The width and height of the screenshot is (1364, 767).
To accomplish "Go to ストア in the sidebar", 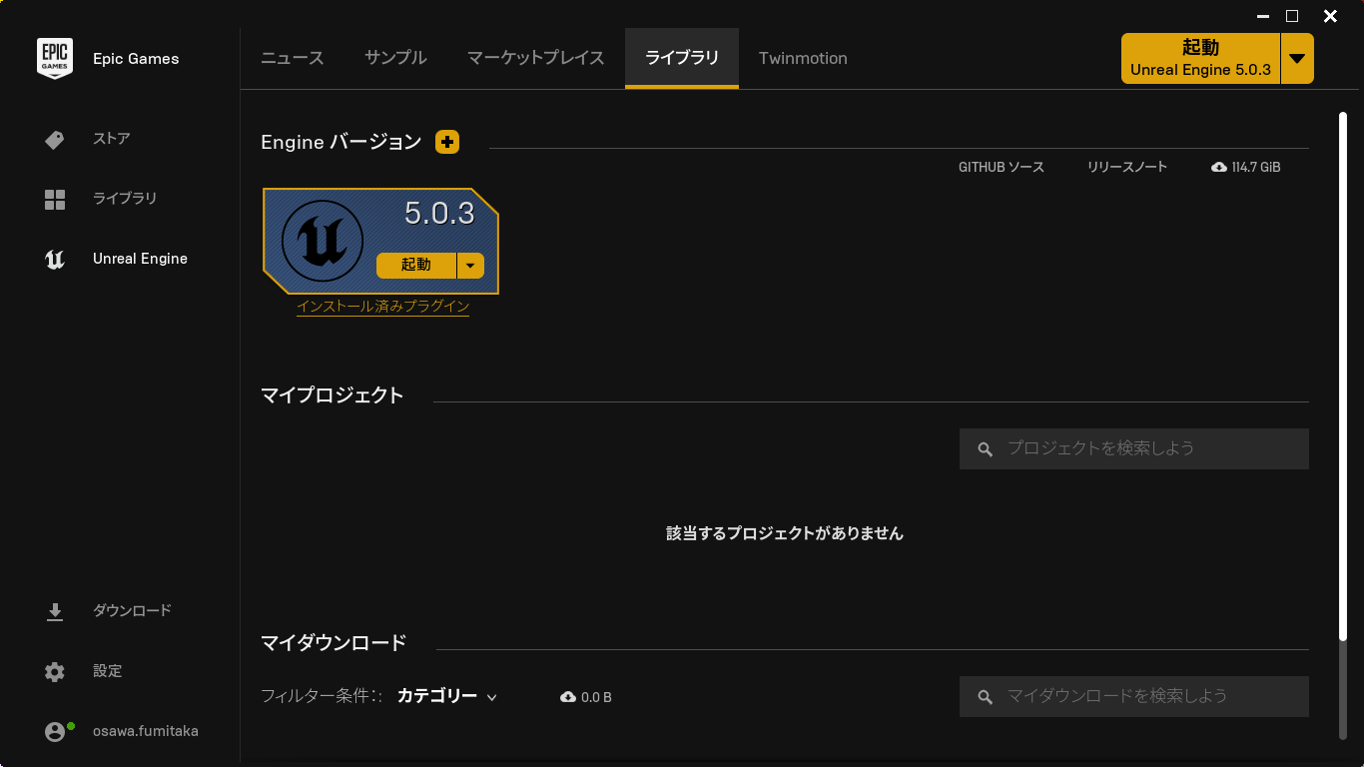I will pos(112,139).
